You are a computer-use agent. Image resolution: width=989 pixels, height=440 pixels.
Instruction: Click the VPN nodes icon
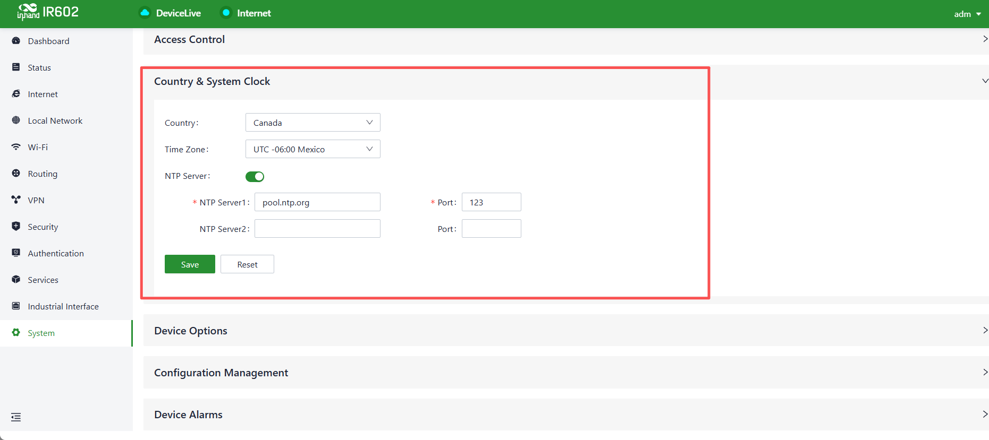16,200
